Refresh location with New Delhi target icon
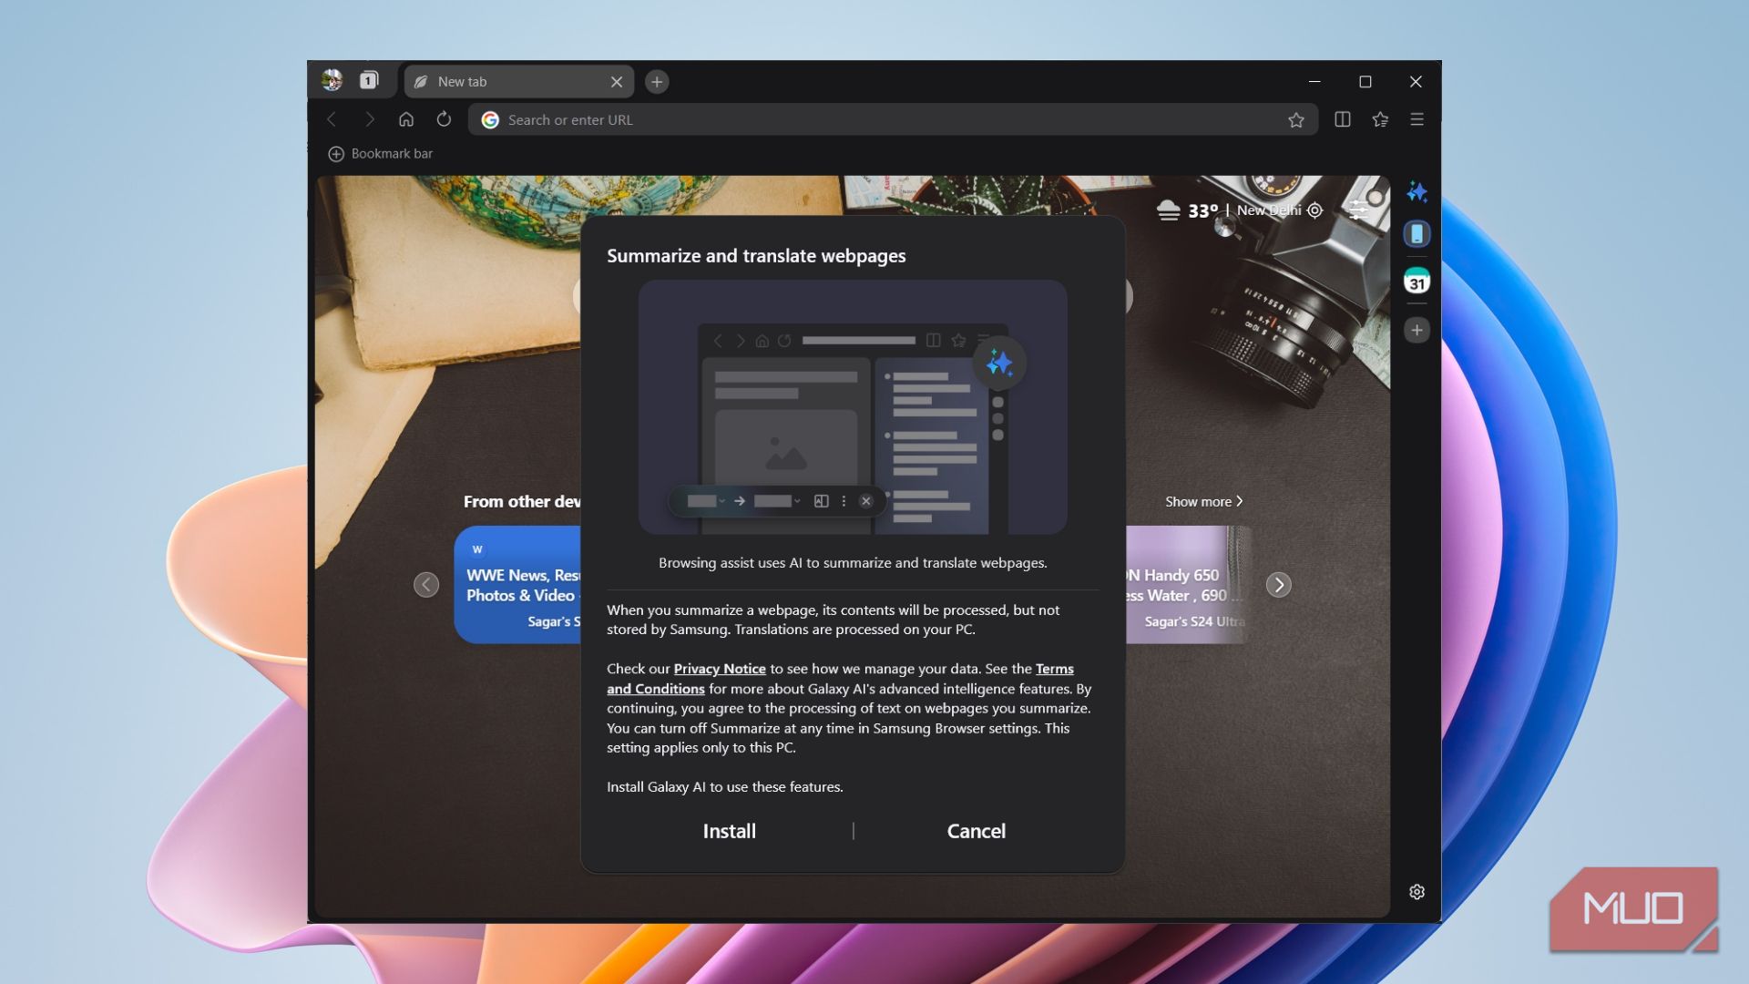The height and width of the screenshot is (984, 1749). 1314,210
